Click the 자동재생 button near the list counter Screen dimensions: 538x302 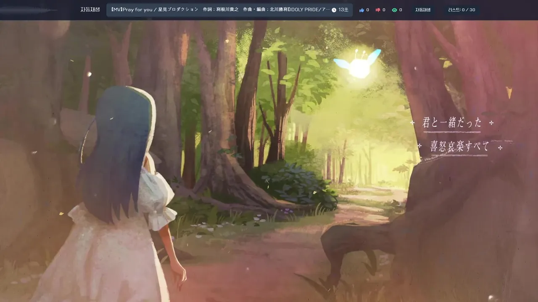(423, 10)
